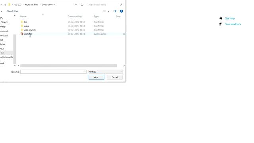Select OS (C:) in the address path
This screenshot has width=254, height=143.
[x=18, y=4]
